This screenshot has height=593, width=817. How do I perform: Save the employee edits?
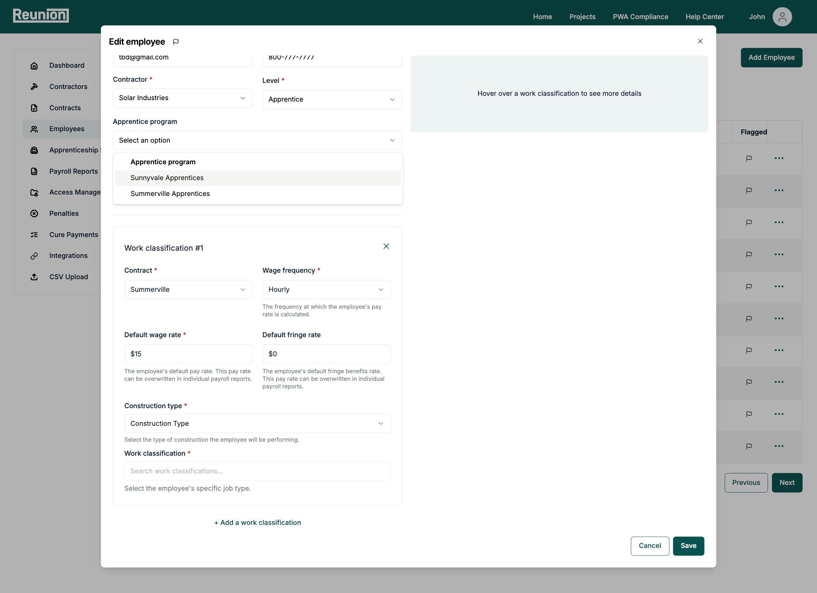(x=688, y=546)
